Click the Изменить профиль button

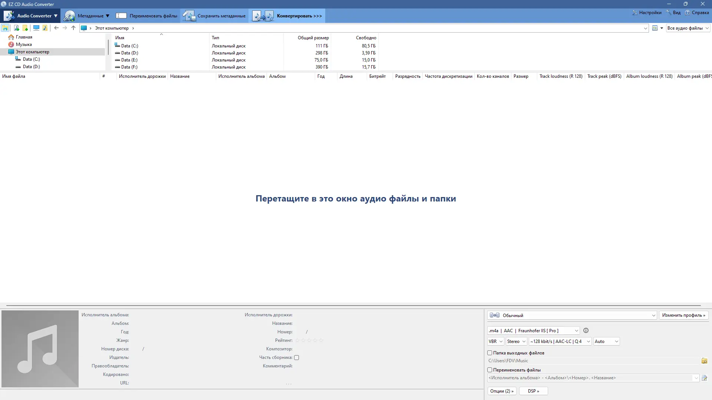click(x=683, y=315)
